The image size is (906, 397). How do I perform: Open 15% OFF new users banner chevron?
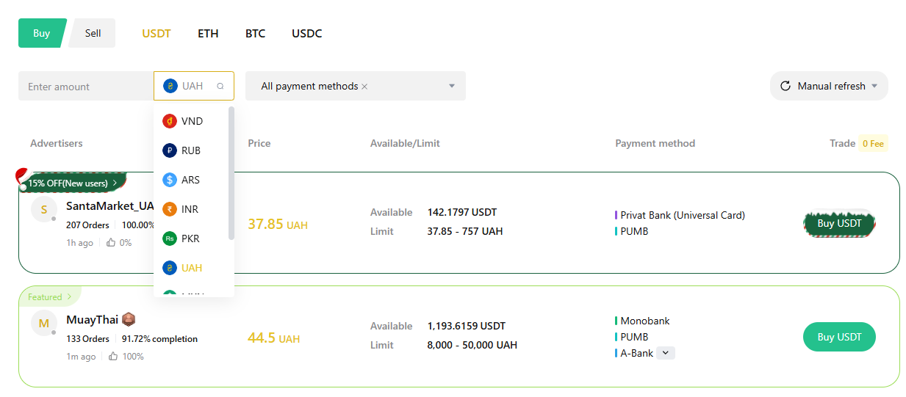click(115, 183)
